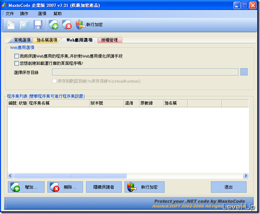Click the horizontal scrollbar thumb
The width and height of the screenshot is (260, 214).
click(70, 176)
